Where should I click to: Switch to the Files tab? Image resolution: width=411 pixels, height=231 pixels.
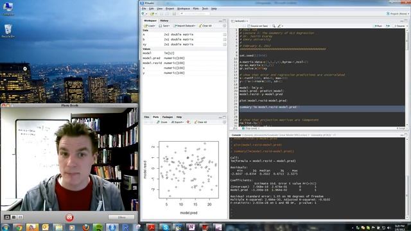(146, 117)
